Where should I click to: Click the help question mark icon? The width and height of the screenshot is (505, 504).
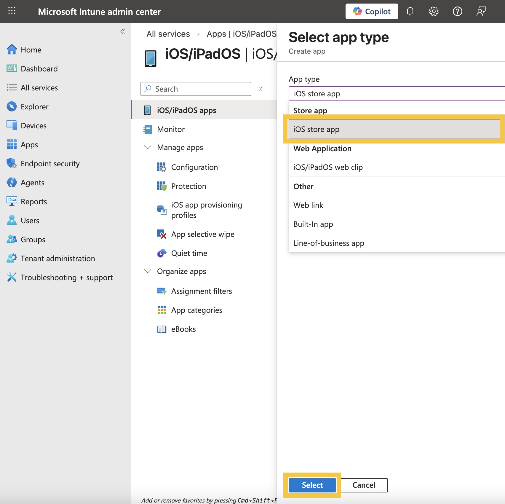457,12
